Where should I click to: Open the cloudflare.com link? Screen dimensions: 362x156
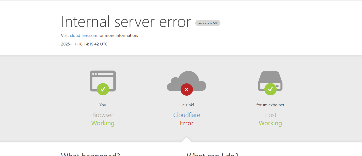[x=83, y=36]
